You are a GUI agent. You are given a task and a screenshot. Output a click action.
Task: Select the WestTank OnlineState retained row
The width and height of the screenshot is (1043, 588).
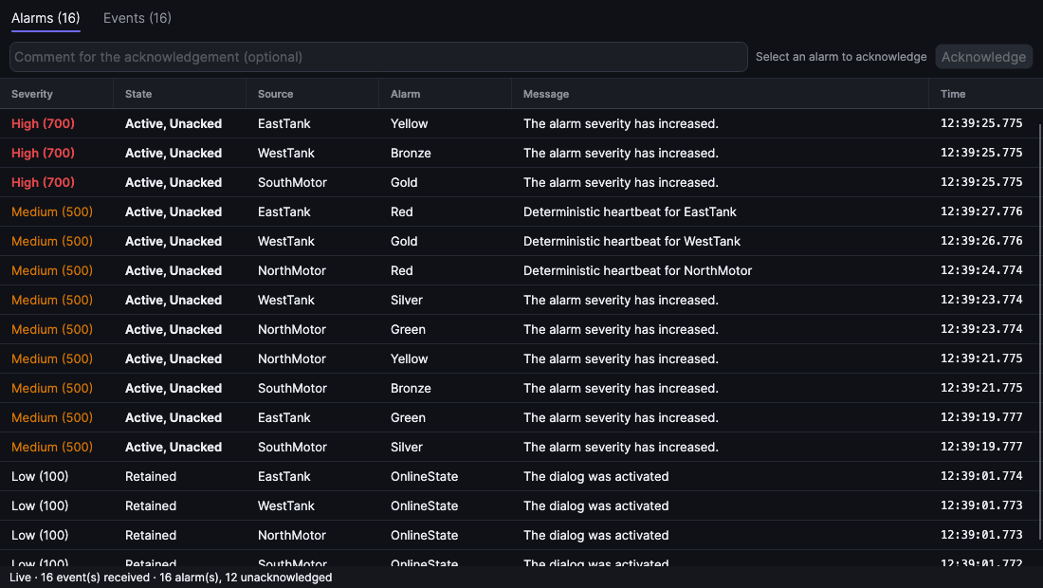519,505
